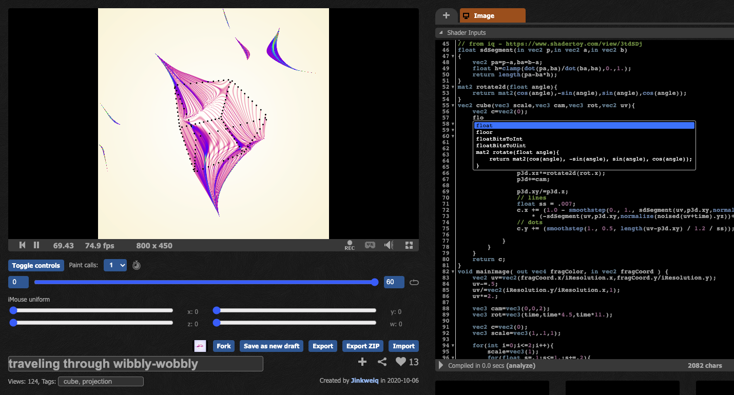Enable VR mode icon
Image resolution: width=734 pixels, height=395 pixels.
point(370,245)
